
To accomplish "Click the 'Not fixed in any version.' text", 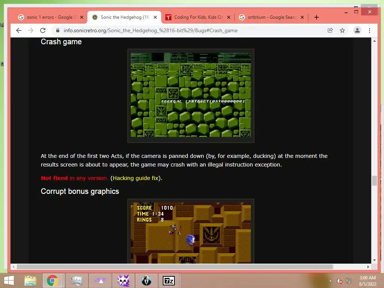I will coord(75,178).
